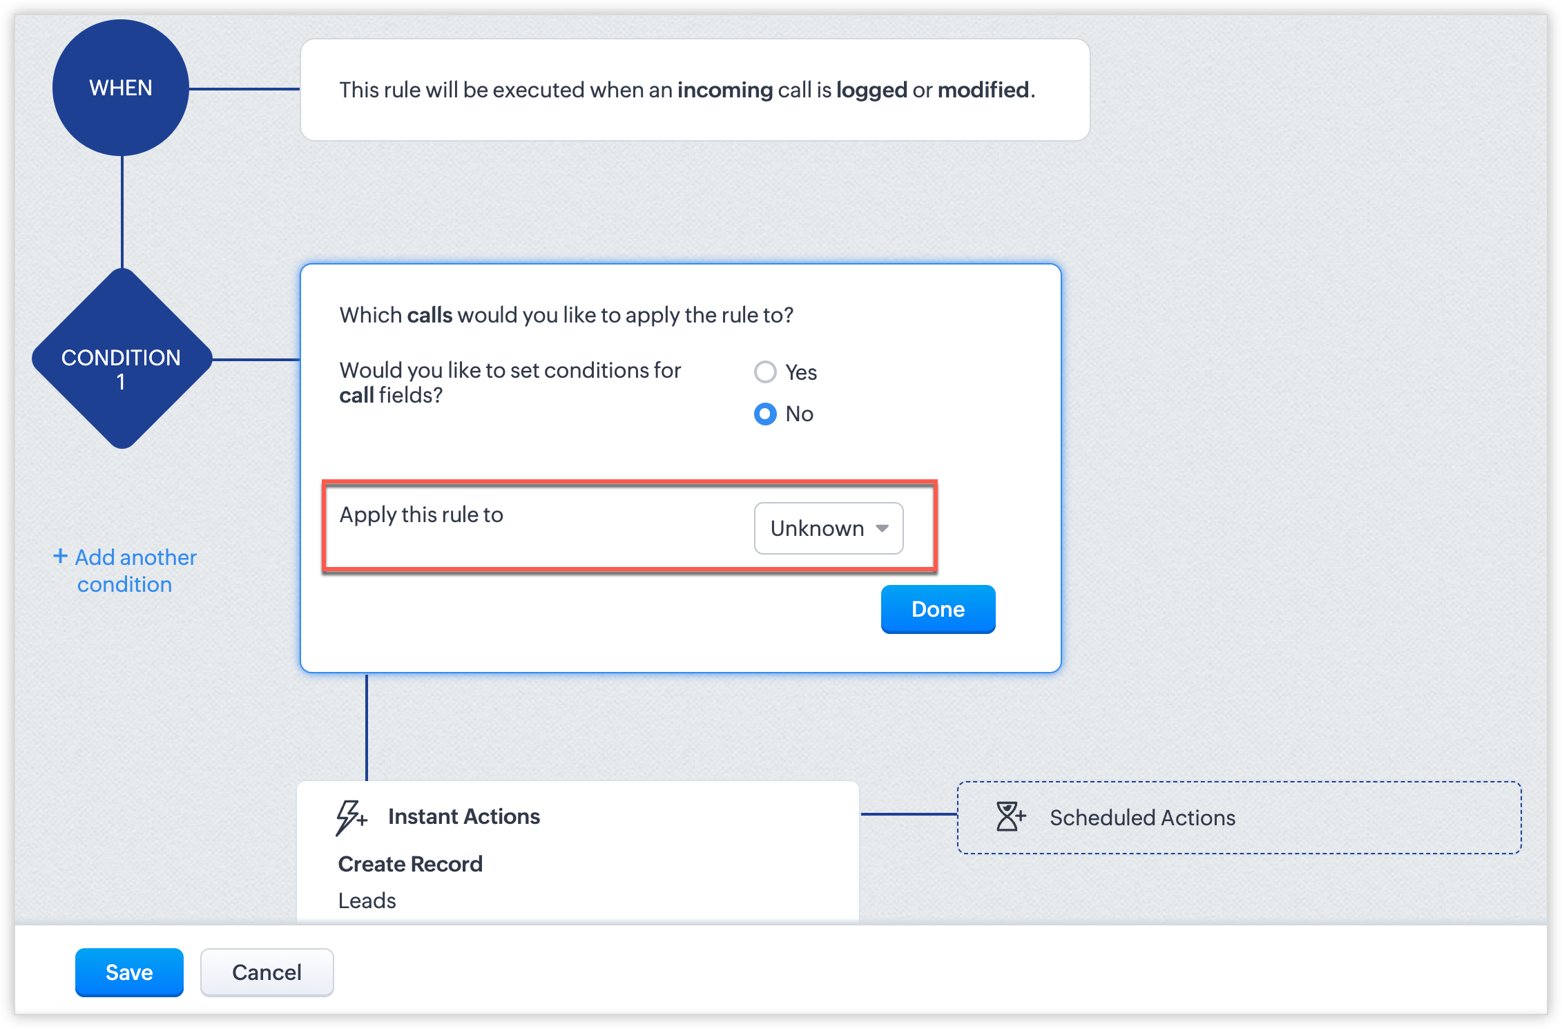Viewport: 1562px width, 1029px height.
Task: Click the Instant Actions lightning bolt icon
Action: pos(350,817)
